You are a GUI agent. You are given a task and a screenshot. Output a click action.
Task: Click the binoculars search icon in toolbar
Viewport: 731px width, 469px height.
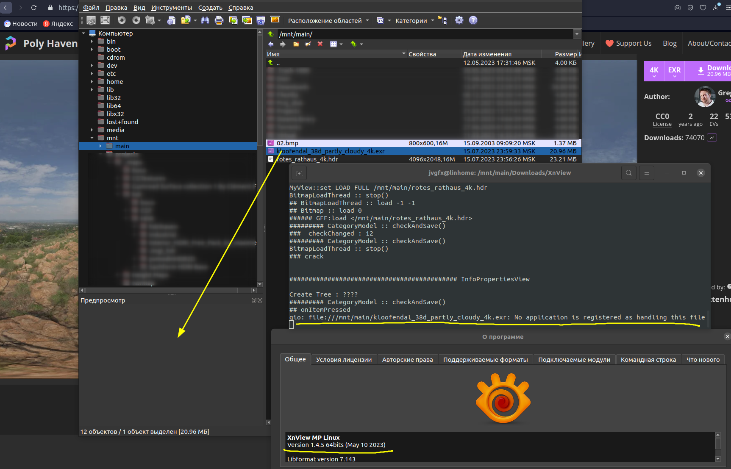click(x=205, y=20)
